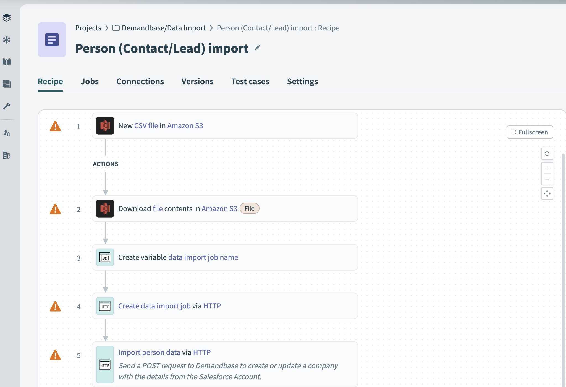Viewport: 566px width, 387px height.
Task: Click the pencil icon to rename recipe
Action: pos(257,48)
